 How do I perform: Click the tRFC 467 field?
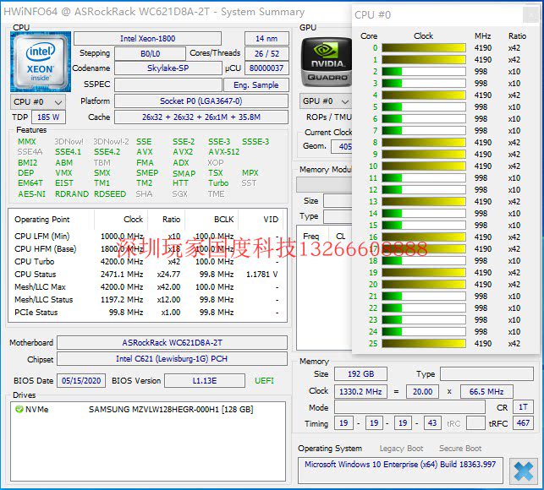(523, 423)
